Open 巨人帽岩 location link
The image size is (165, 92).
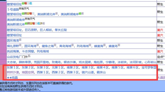coord(46,30)
